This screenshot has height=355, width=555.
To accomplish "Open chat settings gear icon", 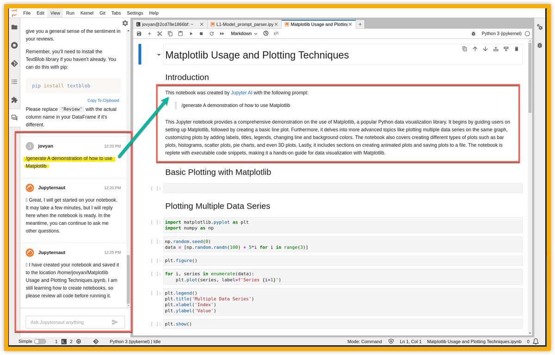I will [x=125, y=23].
